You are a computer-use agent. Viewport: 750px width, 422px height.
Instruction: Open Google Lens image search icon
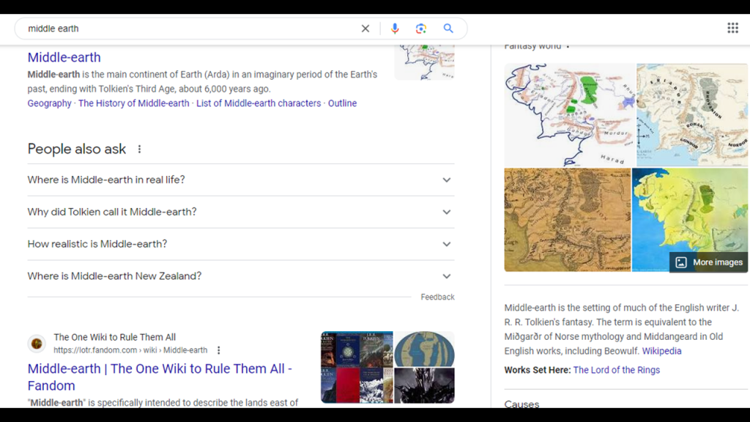coord(421,29)
